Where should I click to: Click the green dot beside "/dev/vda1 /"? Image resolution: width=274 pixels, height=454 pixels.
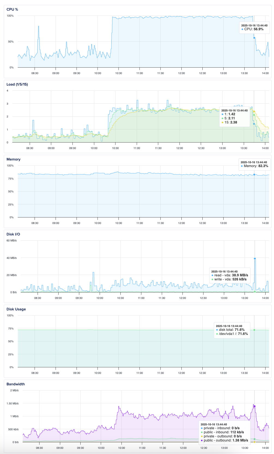[x=217, y=334]
